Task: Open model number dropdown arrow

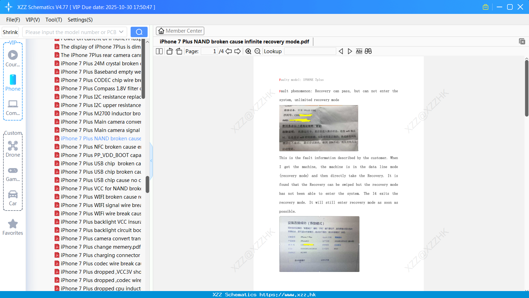Action: pos(121,32)
